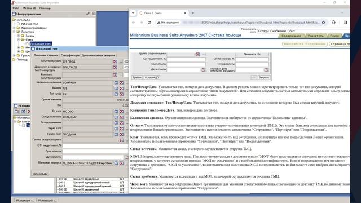This screenshot has width=361, height=203.
Task: Pin the Центр управления panel
Action: tap(88, 14)
